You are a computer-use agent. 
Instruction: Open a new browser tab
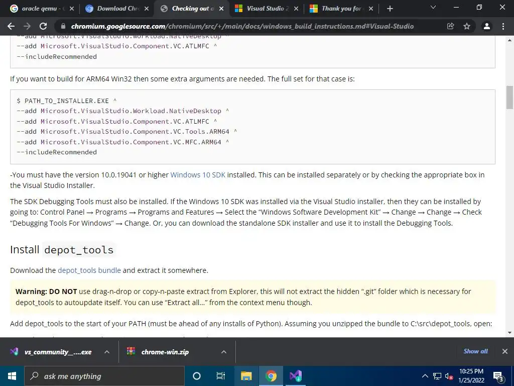click(x=390, y=9)
